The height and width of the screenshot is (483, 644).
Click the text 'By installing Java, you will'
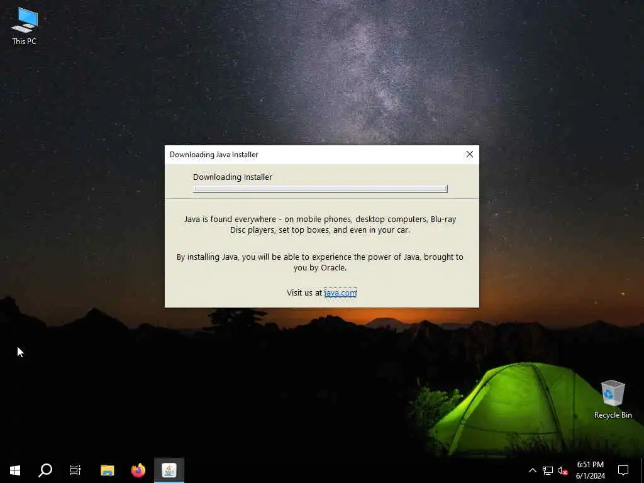[x=222, y=257]
